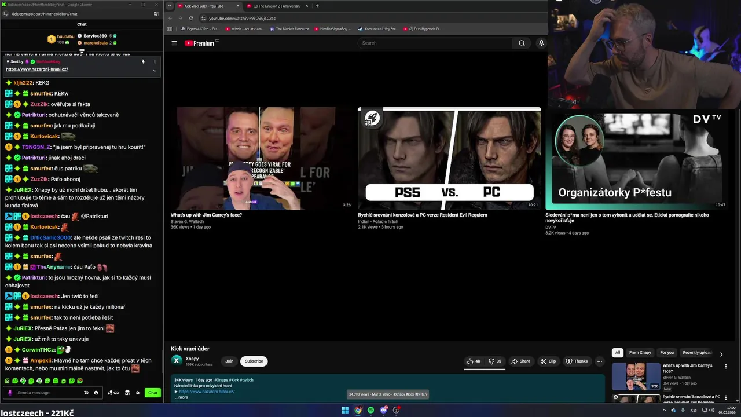Open The Models Resource bookmark
Viewport: 741px width, 417px height.
(289, 28)
